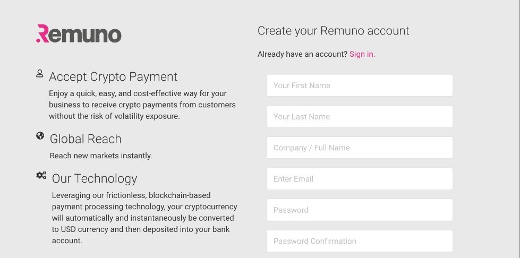Click the pink R in the Remuno logo
This screenshot has height=258, width=520.
[42, 33]
